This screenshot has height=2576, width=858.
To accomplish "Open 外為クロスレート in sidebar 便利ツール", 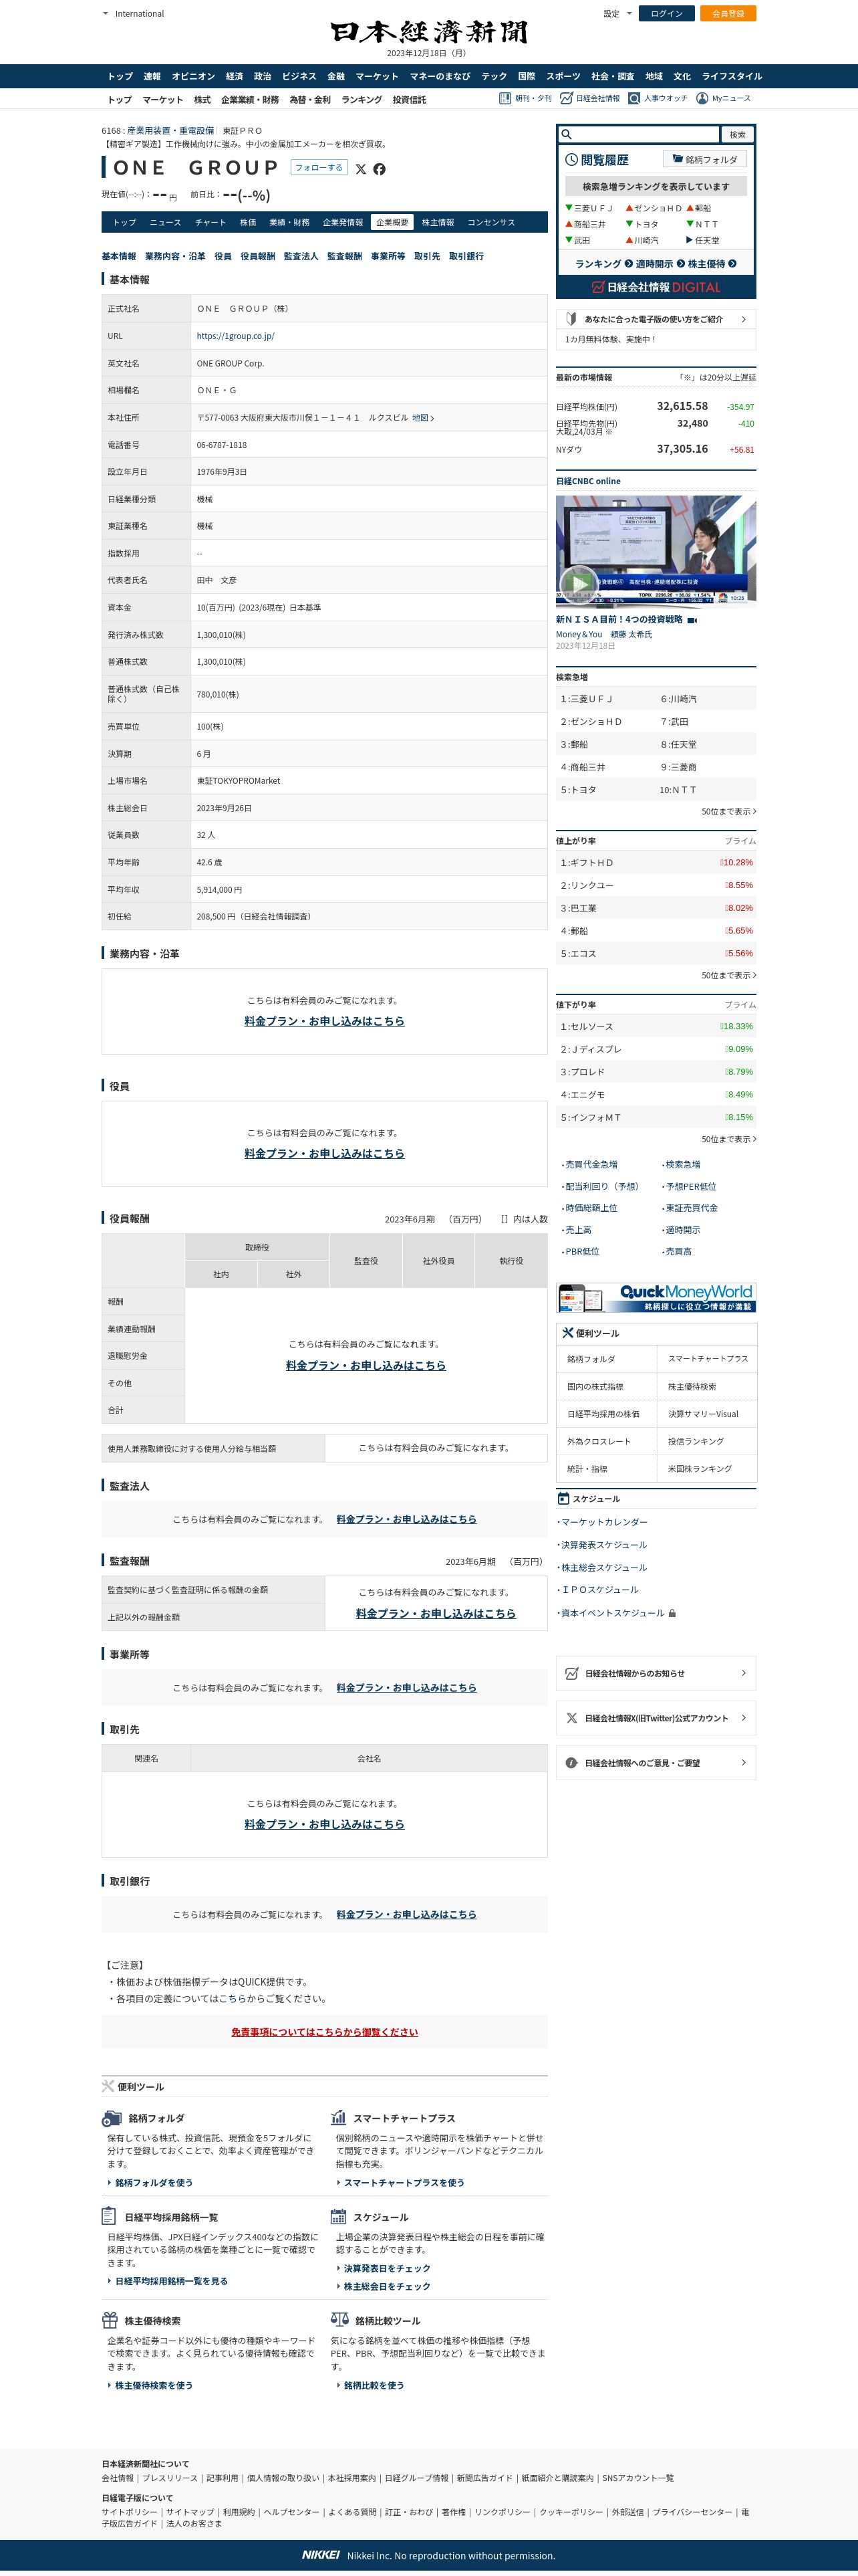I will (x=599, y=1441).
